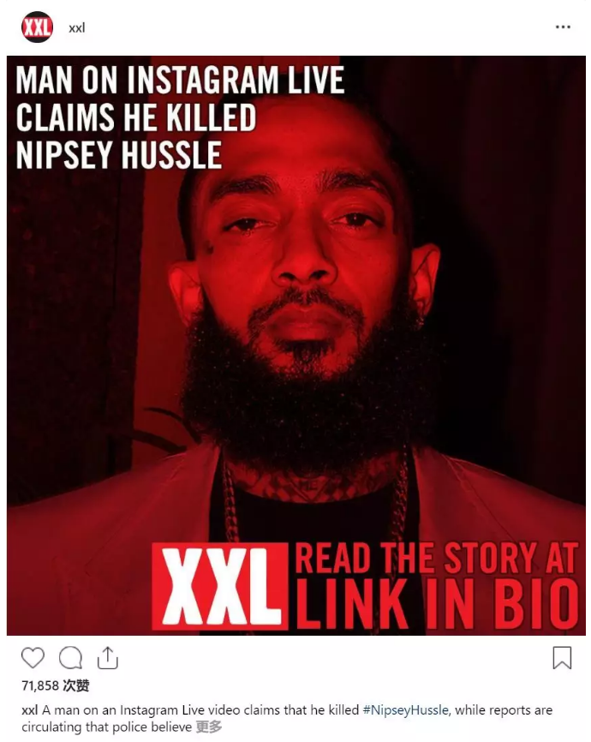Click the CLAIMS HE KILLED headline line
This screenshot has height=742, width=591.
click(136, 117)
